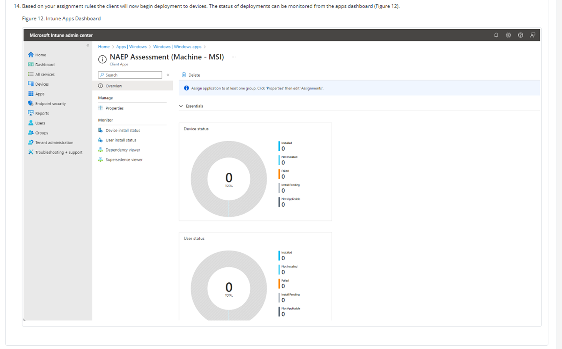Open the feedback icon in header
This screenshot has height=349, width=562.
click(x=532, y=35)
